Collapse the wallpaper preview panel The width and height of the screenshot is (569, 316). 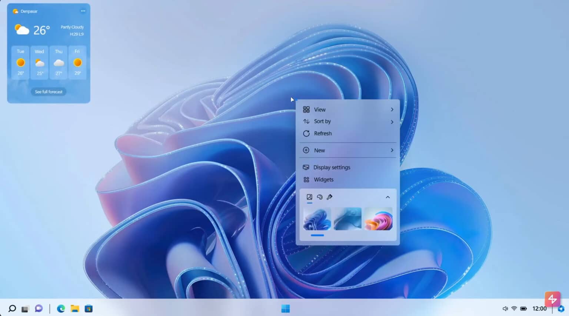[387, 197]
